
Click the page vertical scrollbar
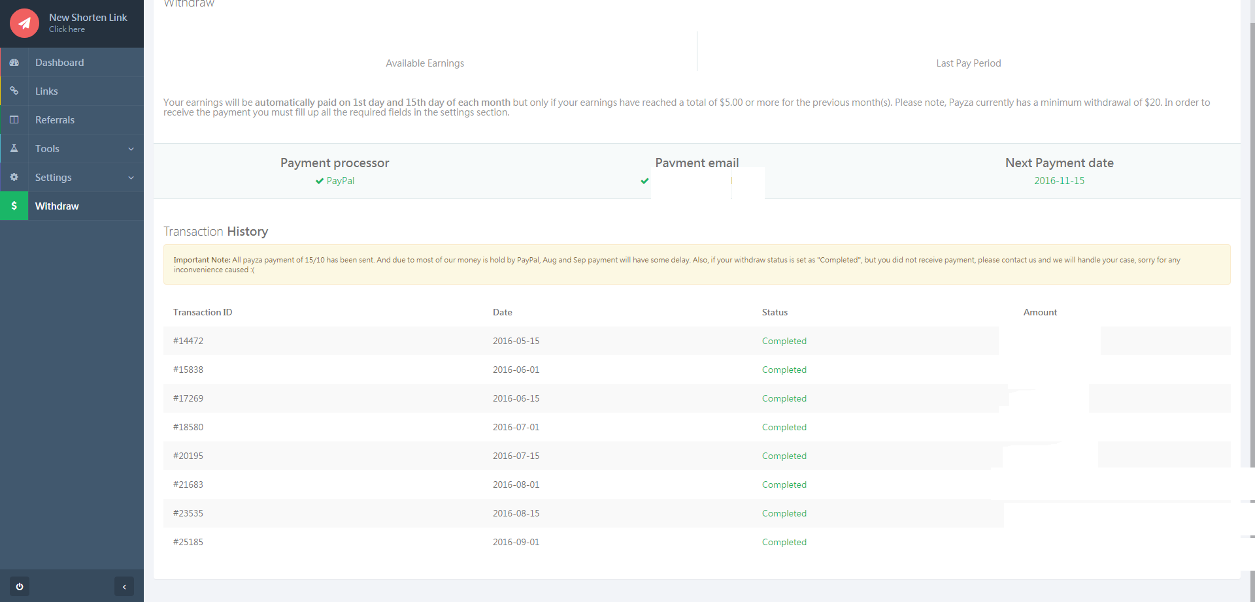point(1252,261)
